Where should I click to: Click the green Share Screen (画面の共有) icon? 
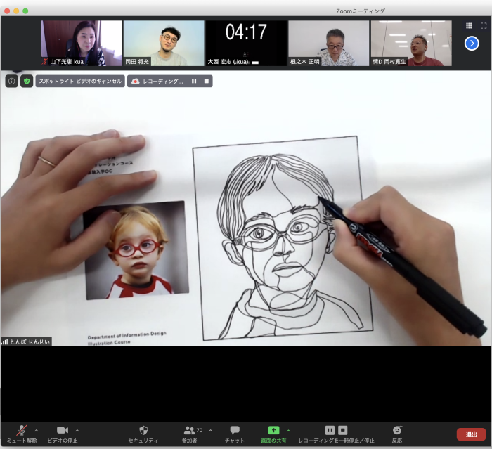tap(273, 430)
